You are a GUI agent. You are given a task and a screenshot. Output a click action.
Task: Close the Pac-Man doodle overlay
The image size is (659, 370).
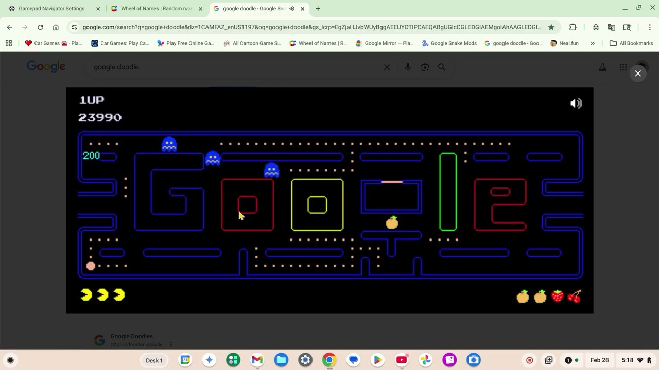click(x=638, y=73)
